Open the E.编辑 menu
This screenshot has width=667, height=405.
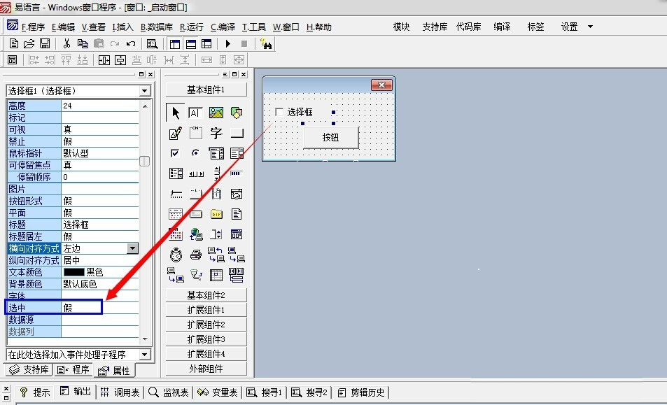coord(63,27)
